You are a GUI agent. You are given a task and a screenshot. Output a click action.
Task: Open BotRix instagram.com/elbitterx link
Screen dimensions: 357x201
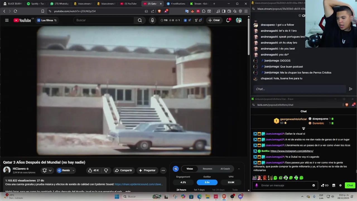pos(292,151)
